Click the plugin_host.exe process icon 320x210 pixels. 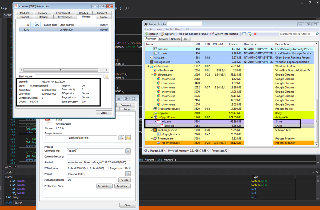(x=158, y=134)
